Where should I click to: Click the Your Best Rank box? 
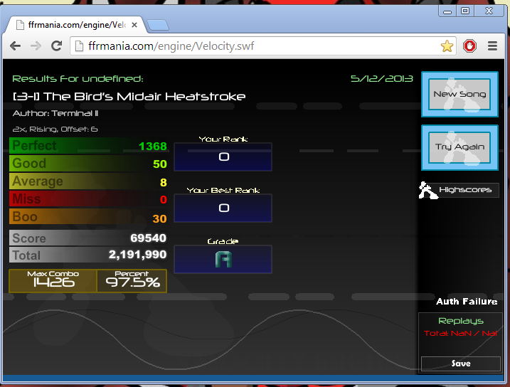223,208
